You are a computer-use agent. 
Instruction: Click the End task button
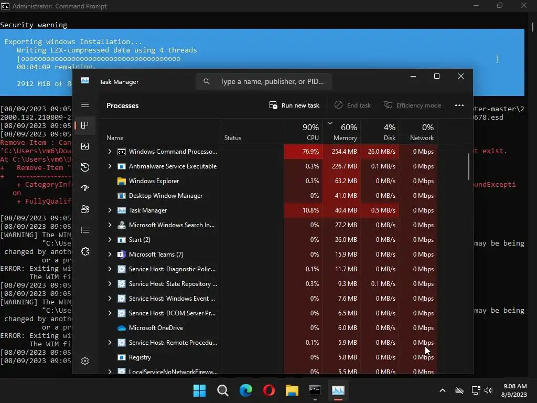click(353, 105)
